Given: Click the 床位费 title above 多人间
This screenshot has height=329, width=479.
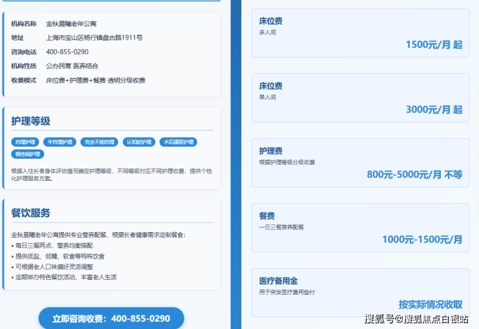Looking at the screenshot, I should click(x=271, y=21).
